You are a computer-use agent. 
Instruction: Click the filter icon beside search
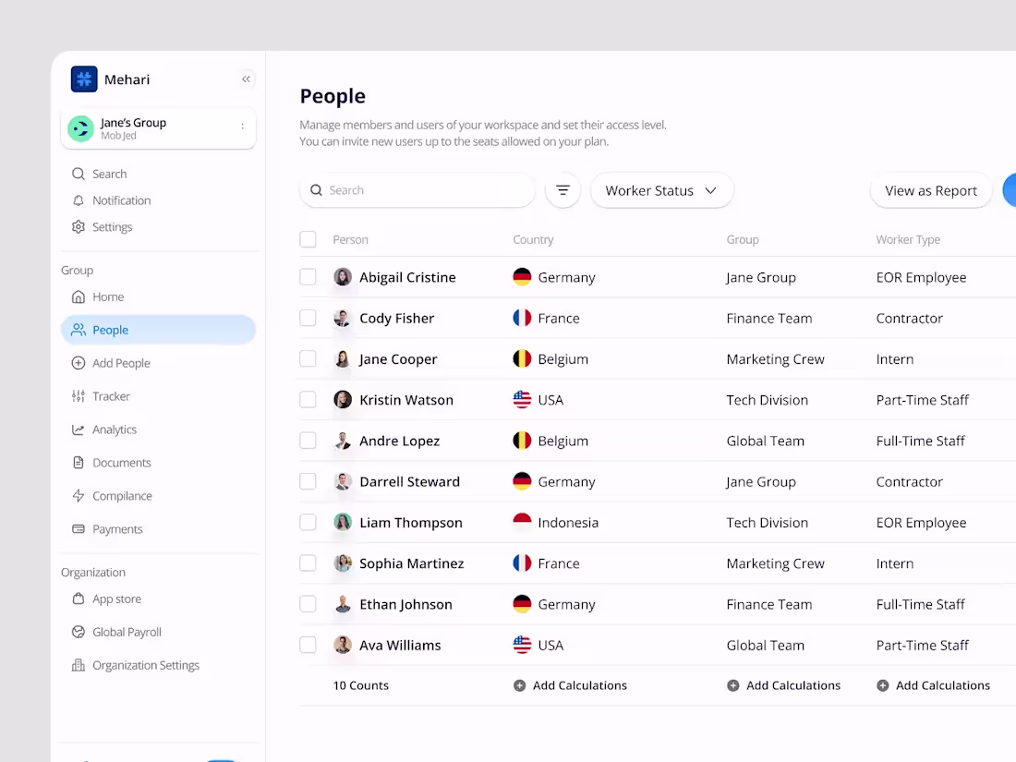click(x=562, y=190)
